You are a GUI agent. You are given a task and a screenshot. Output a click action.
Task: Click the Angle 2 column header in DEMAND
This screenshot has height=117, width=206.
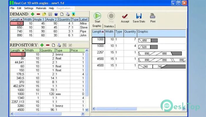pyautogui.click(x=52, y=20)
